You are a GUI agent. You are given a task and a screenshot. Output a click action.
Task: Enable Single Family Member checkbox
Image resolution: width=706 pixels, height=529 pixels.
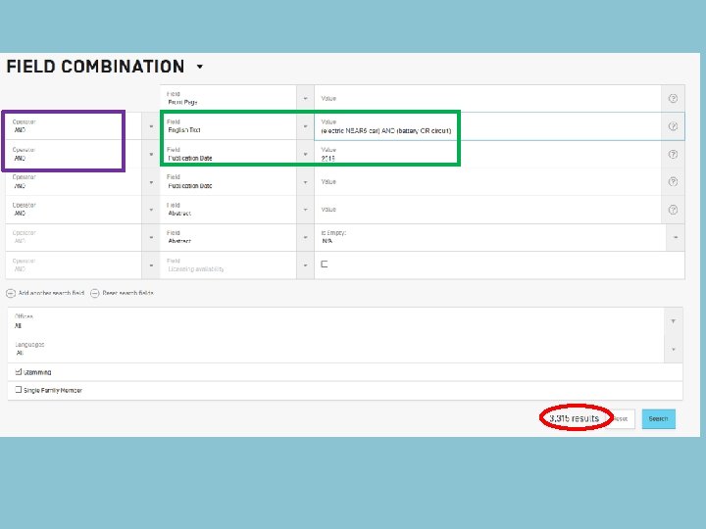[19, 390]
